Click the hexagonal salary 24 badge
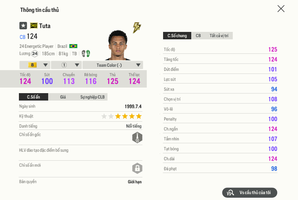 (x=34, y=53)
